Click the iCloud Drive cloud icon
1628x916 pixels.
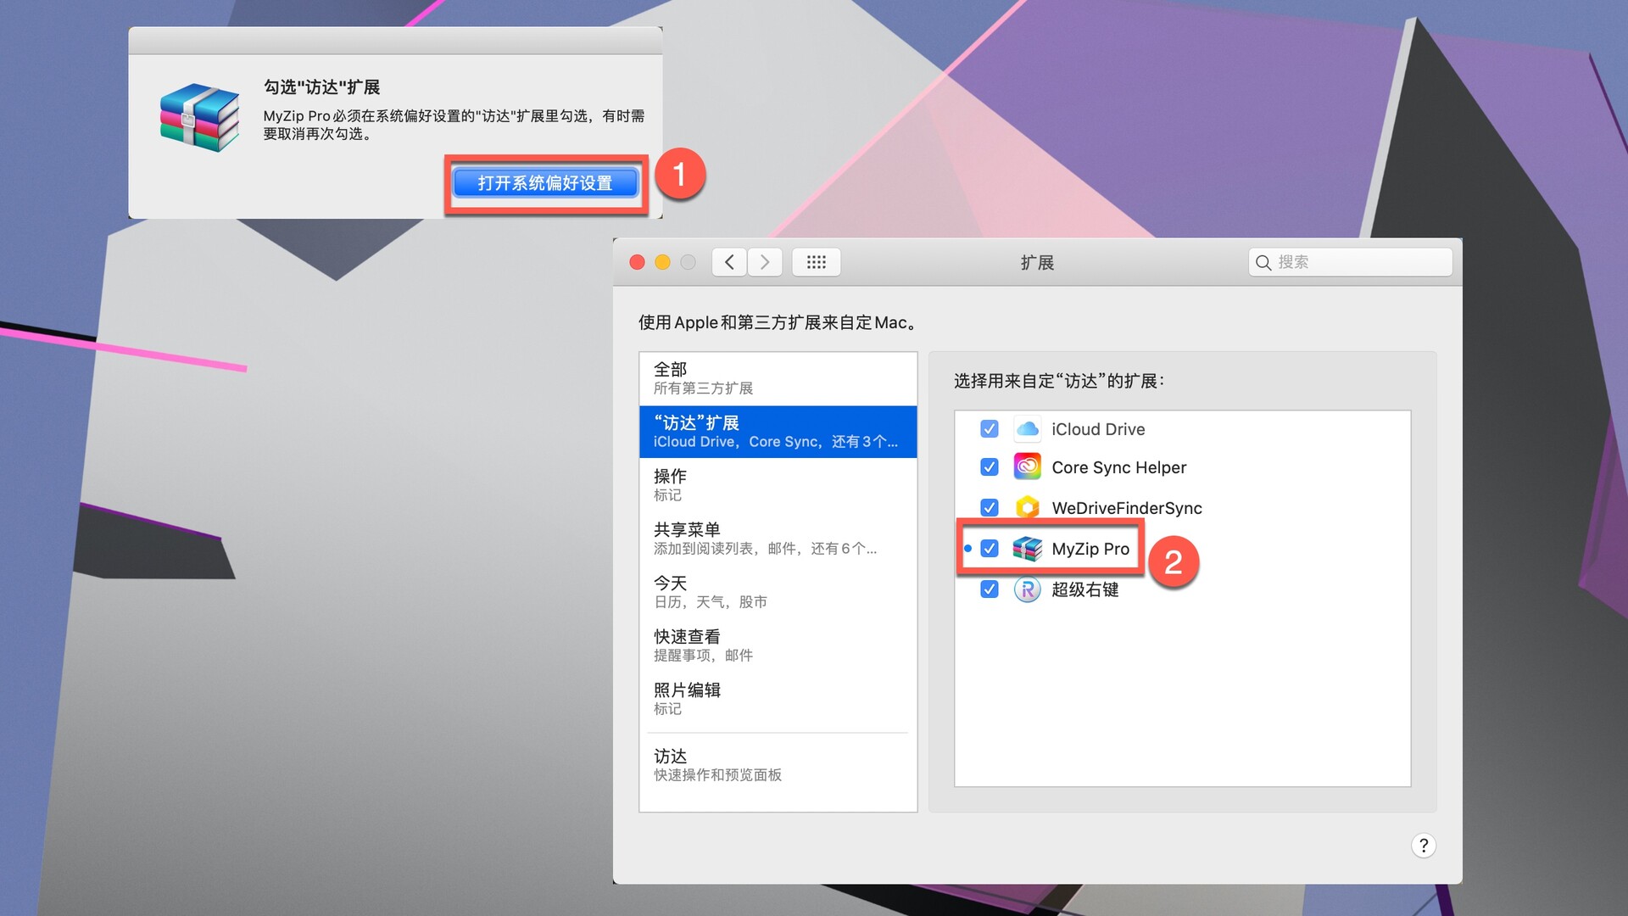pos(1028,429)
